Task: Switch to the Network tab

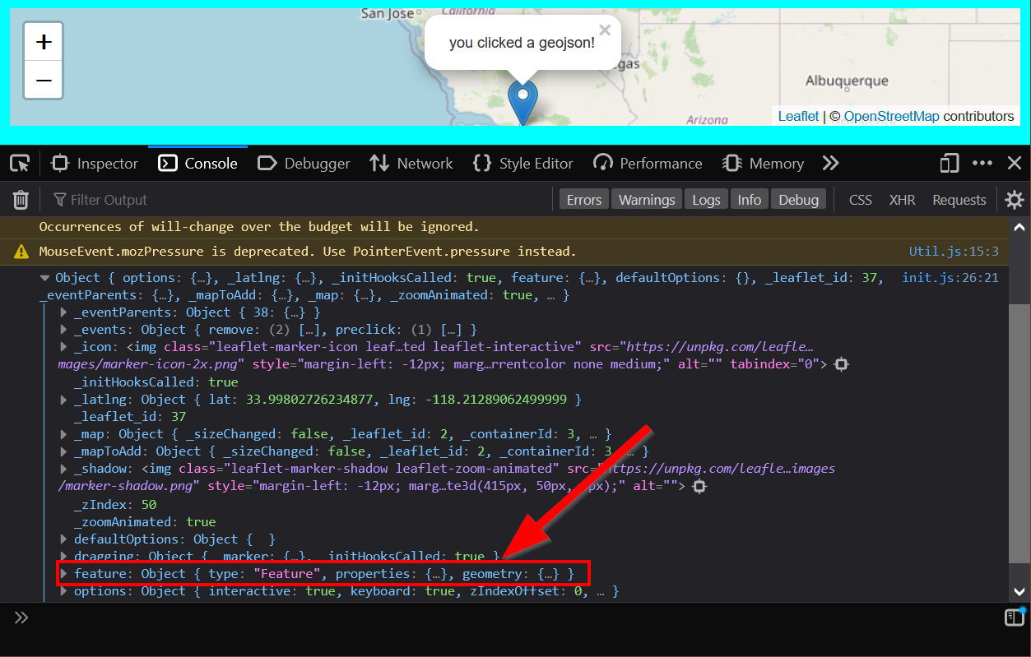Action: 411,164
